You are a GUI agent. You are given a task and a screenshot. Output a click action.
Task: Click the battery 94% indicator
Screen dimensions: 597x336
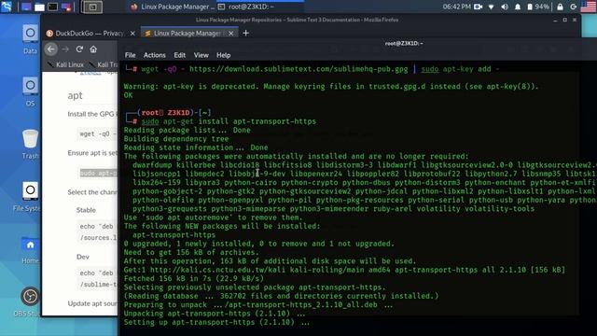point(538,7)
